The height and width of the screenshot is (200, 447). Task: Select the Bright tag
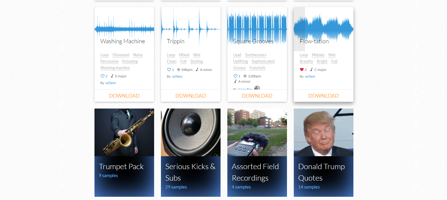[x=322, y=61]
